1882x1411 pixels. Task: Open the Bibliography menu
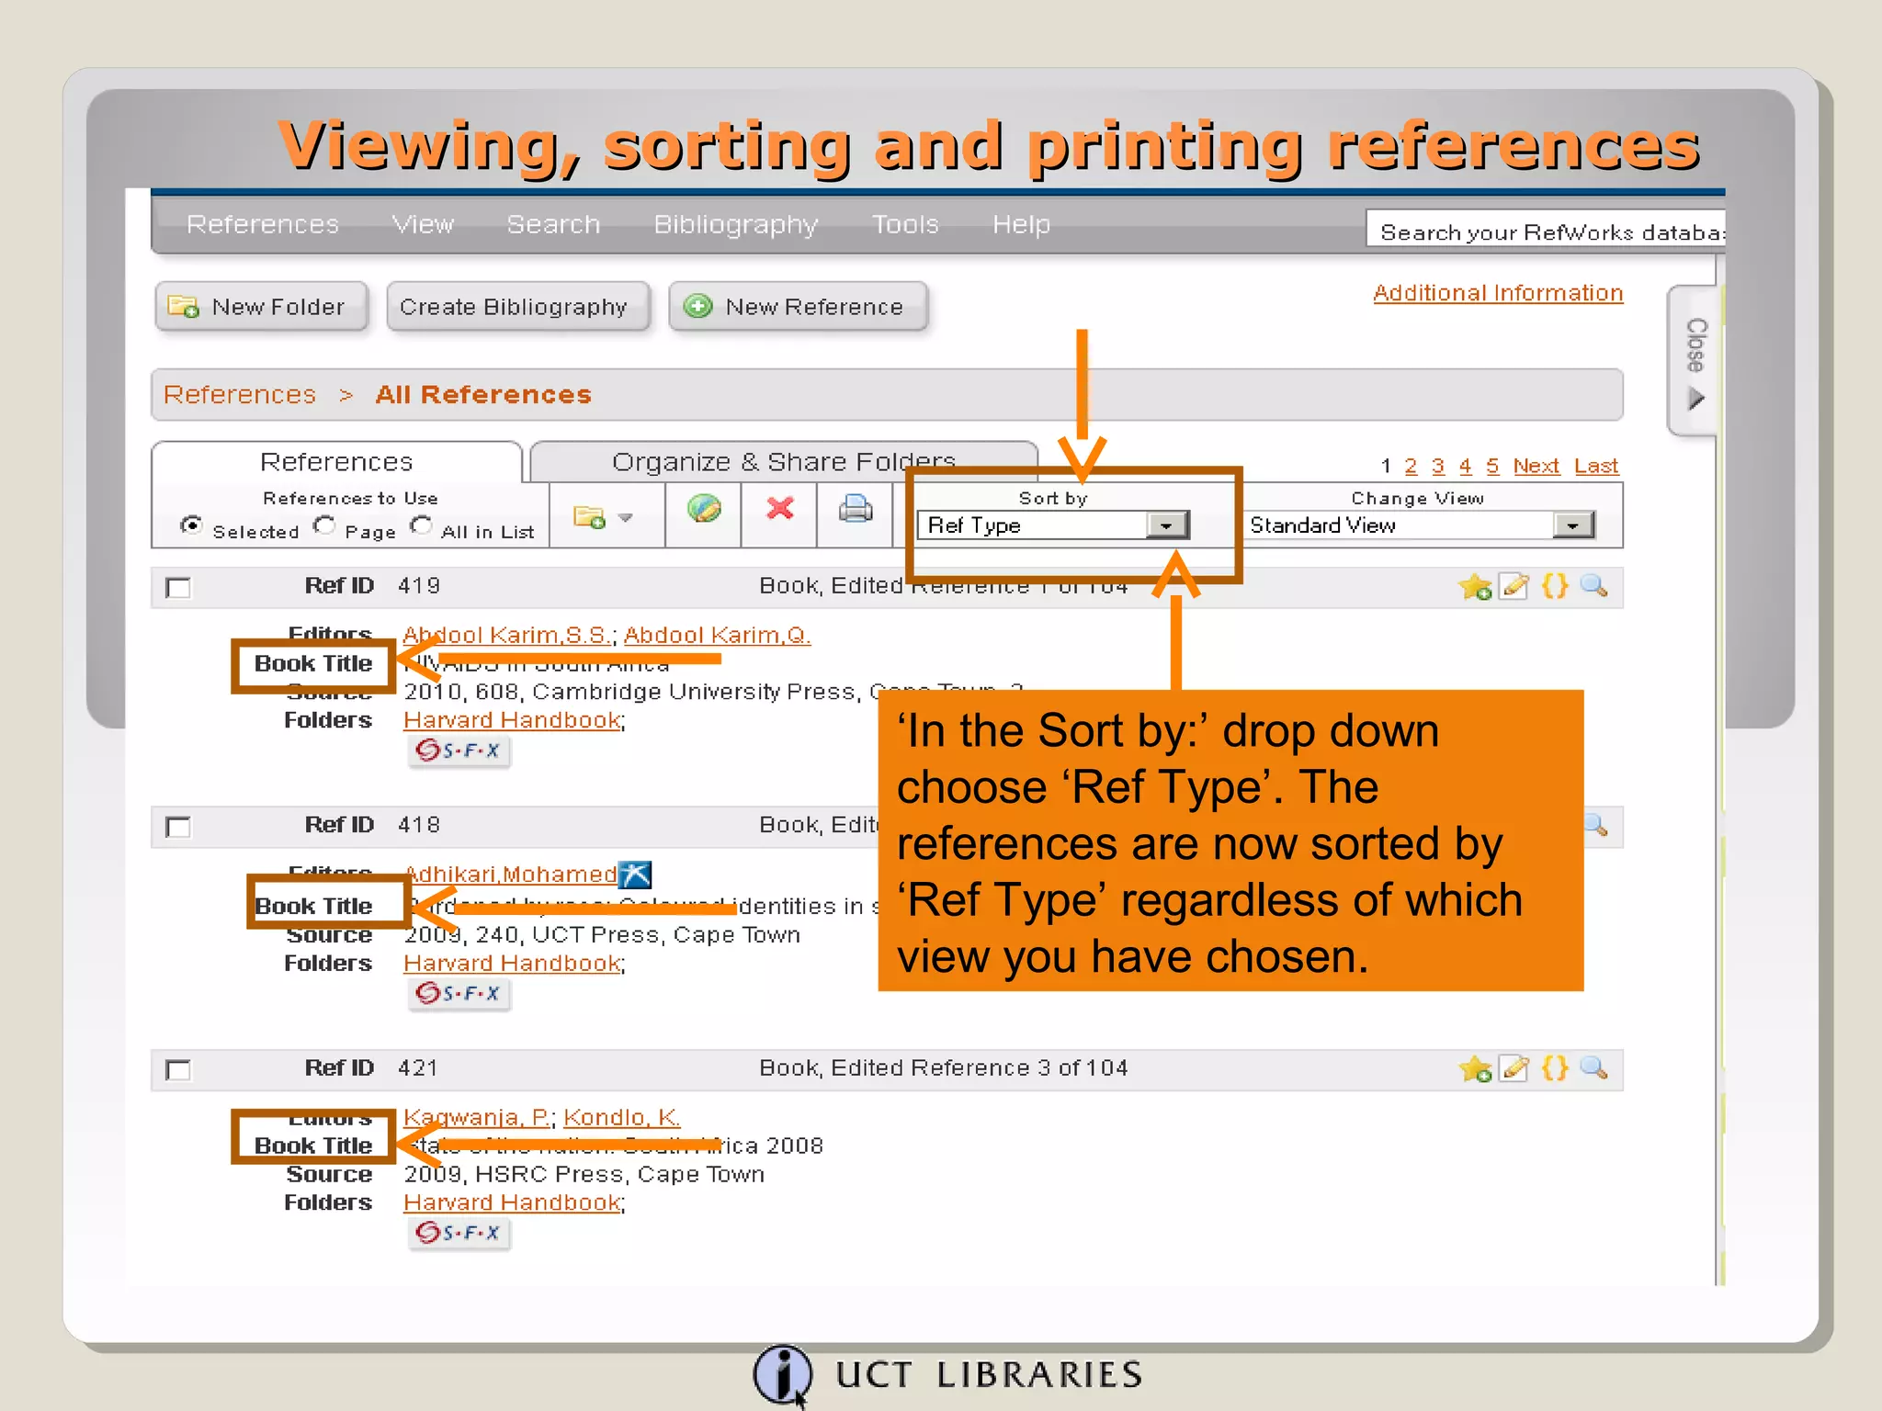pos(735,225)
